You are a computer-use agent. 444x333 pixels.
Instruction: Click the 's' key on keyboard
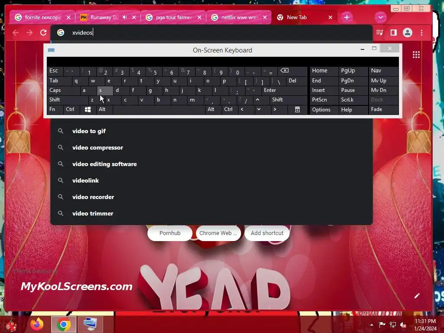tap(105, 90)
